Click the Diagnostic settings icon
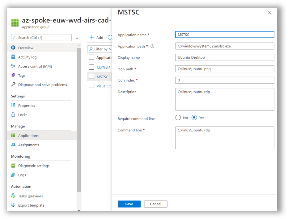The height and width of the screenshot is (219, 288). [13, 166]
